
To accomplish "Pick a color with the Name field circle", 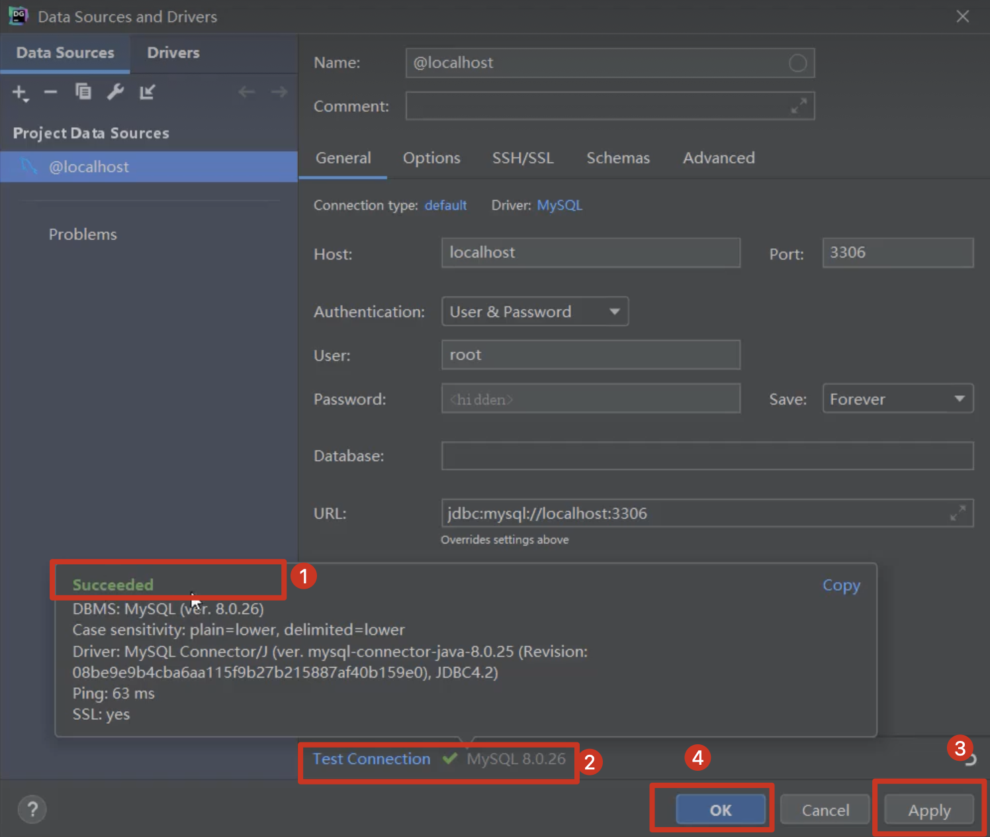I will coord(797,63).
